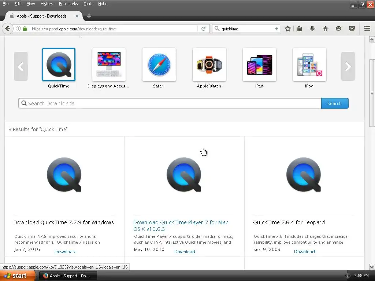Select the iPad product tile

pos(259,64)
